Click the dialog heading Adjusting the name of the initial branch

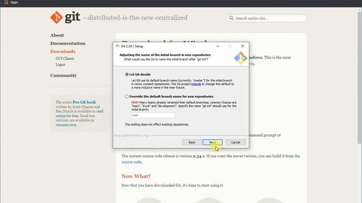click(165, 55)
